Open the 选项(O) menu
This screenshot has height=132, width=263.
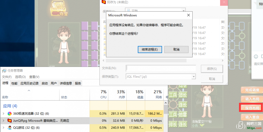pos(20,77)
